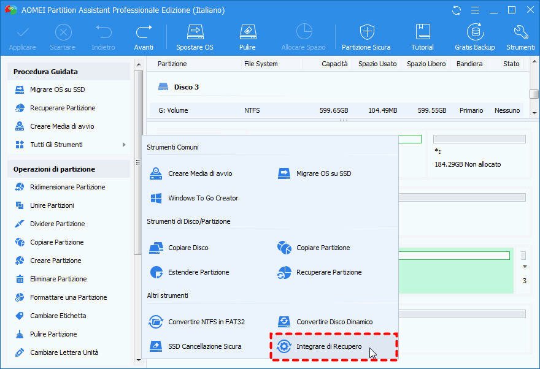Click the Stato column header

pyautogui.click(x=511, y=64)
